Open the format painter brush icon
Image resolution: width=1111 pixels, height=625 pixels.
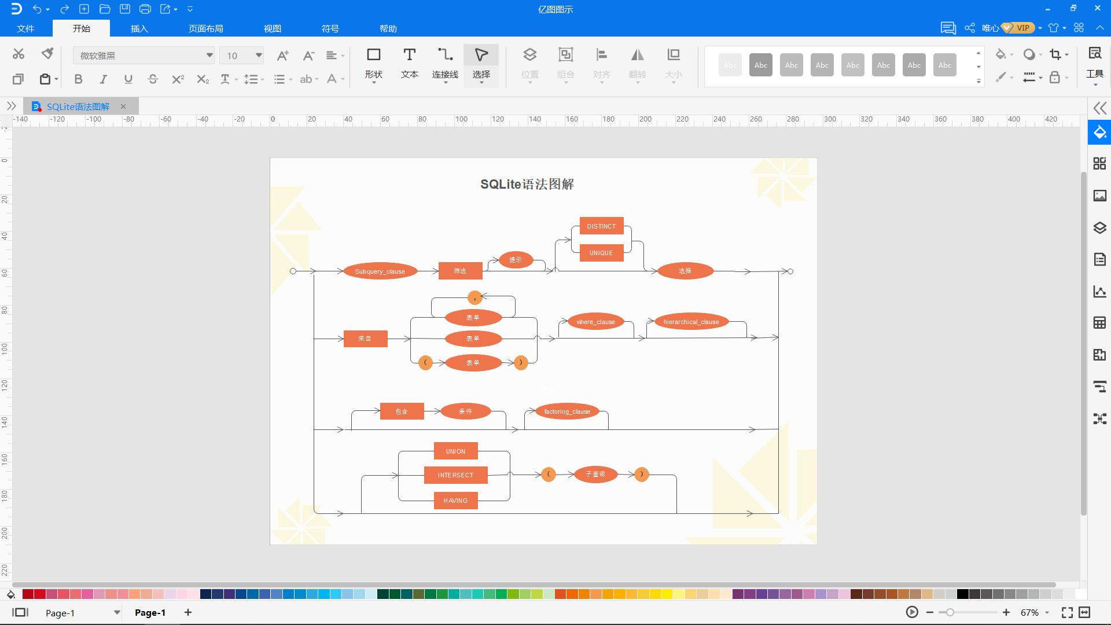(x=47, y=54)
